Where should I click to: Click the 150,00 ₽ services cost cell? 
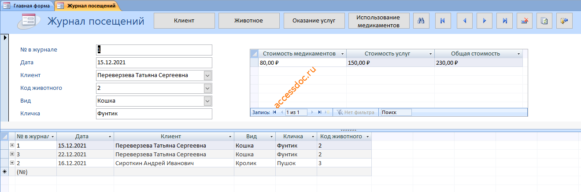390,63
